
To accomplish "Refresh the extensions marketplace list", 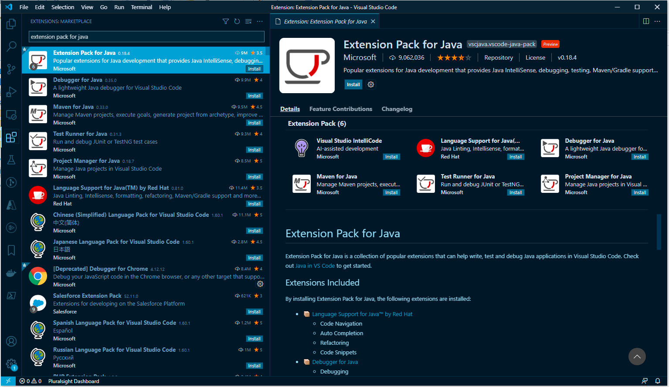I will [x=237, y=21].
